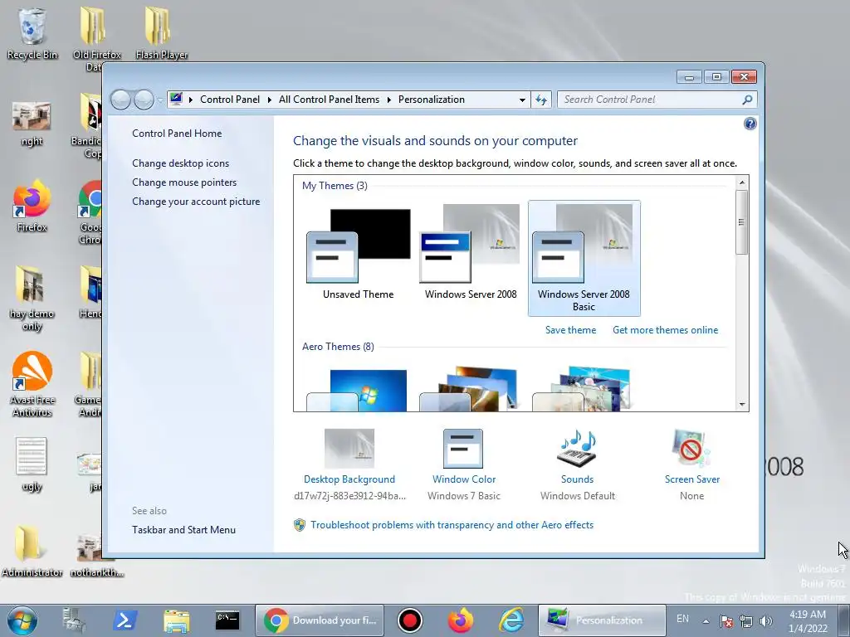Click the Bandicam record button in taskbar

point(409,620)
